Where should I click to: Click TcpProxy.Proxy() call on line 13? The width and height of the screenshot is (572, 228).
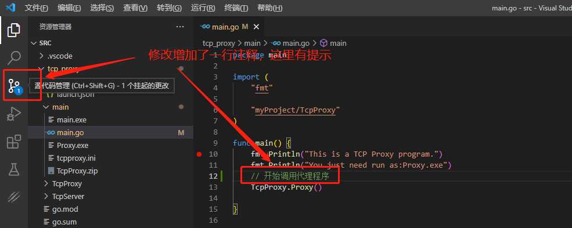tap(286, 187)
